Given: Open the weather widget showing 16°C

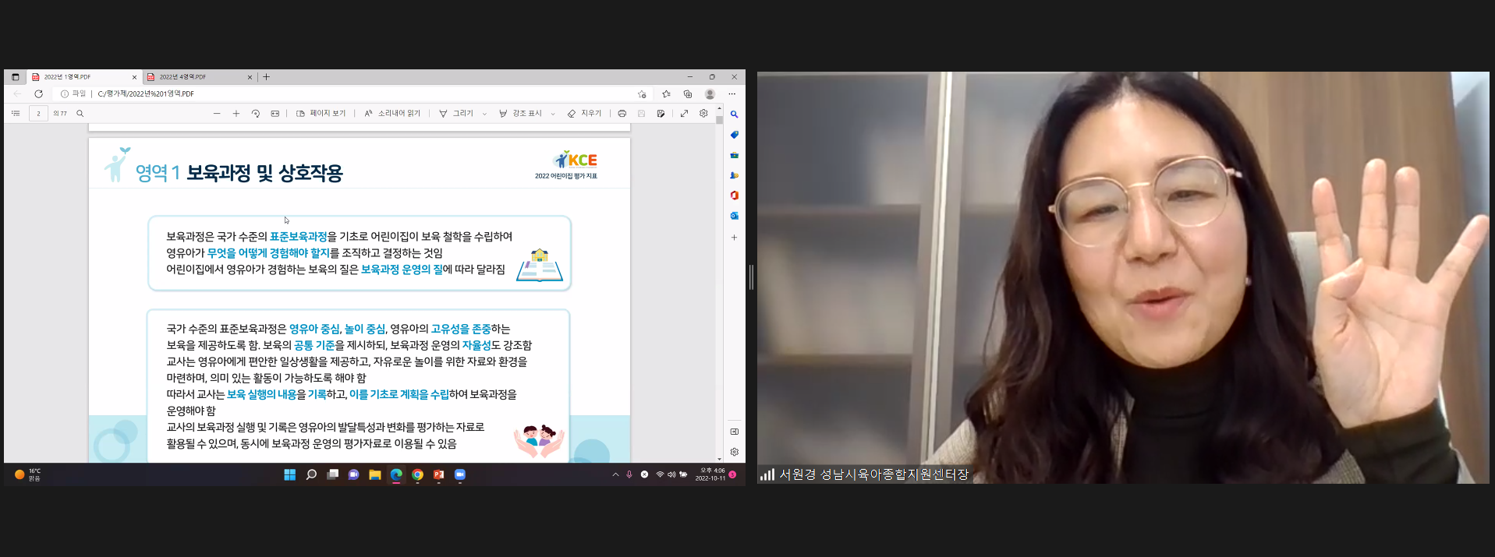Looking at the screenshot, I should pyautogui.click(x=27, y=474).
